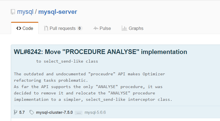The width and height of the screenshot is (220, 121).
Task: Open the mysql owner link
Action: click(25, 12)
